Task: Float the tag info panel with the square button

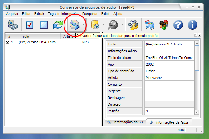Action: (x=195, y=35)
